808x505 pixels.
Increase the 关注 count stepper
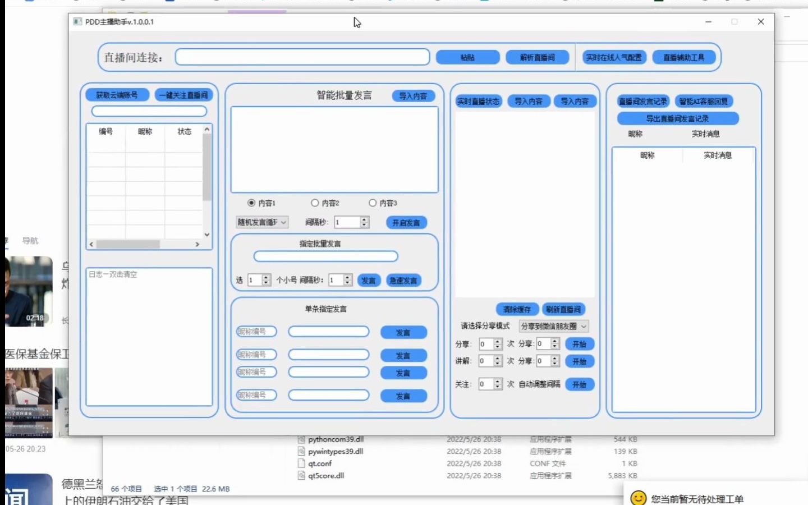pos(498,381)
